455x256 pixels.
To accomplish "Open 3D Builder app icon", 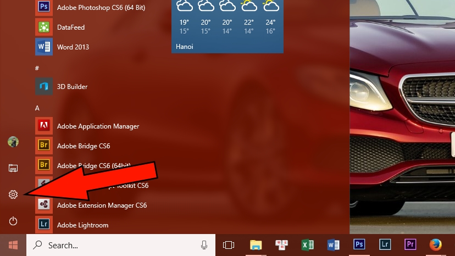I will pos(44,86).
